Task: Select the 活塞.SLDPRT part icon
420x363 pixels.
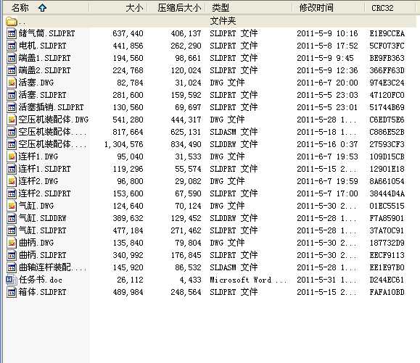Action: pyautogui.click(x=12, y=95)
